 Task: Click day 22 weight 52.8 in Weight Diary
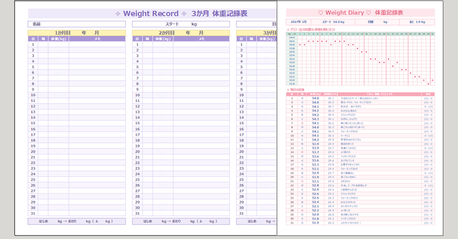[315, 185]
